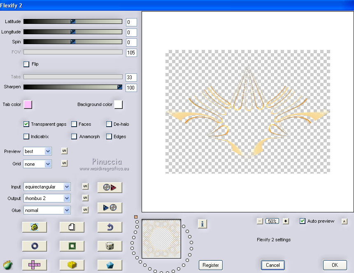Click the blue ring icon button

(34, 246)
